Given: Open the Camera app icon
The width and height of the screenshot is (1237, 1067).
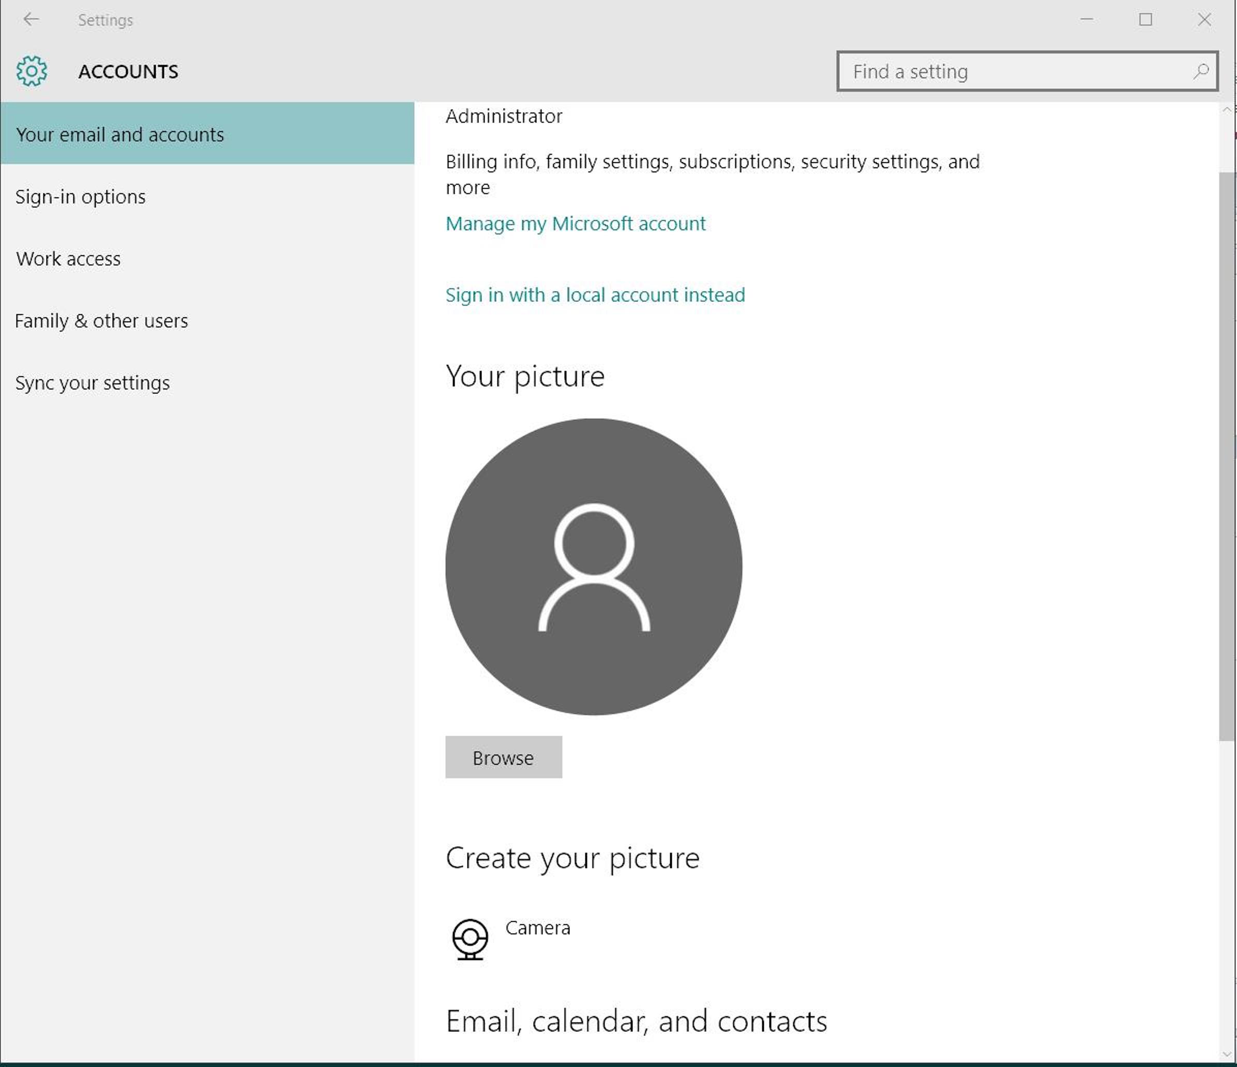Looking at the screenshot, I should 470,939.
